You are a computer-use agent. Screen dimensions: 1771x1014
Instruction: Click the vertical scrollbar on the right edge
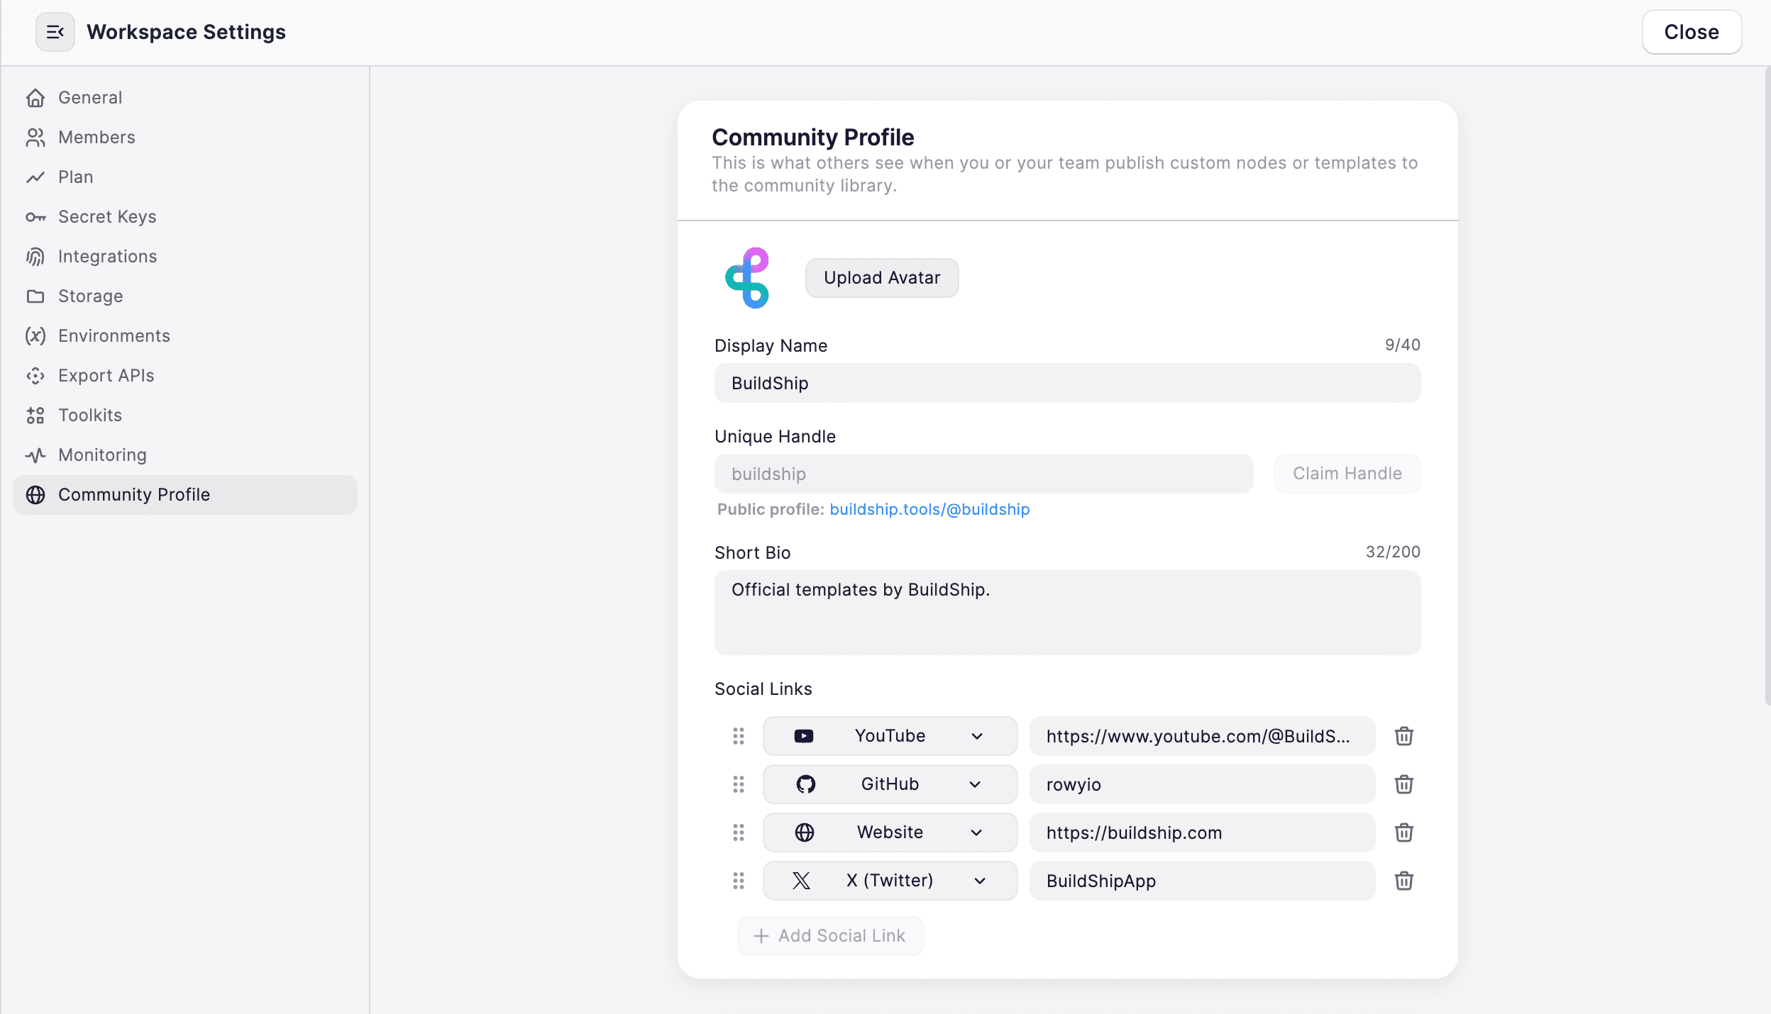tap(1767, 386)
